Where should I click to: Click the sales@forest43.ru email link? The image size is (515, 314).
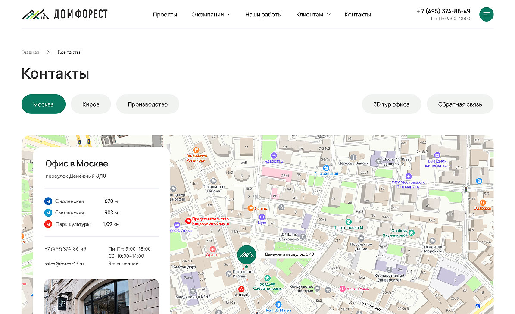pos(64,264)
